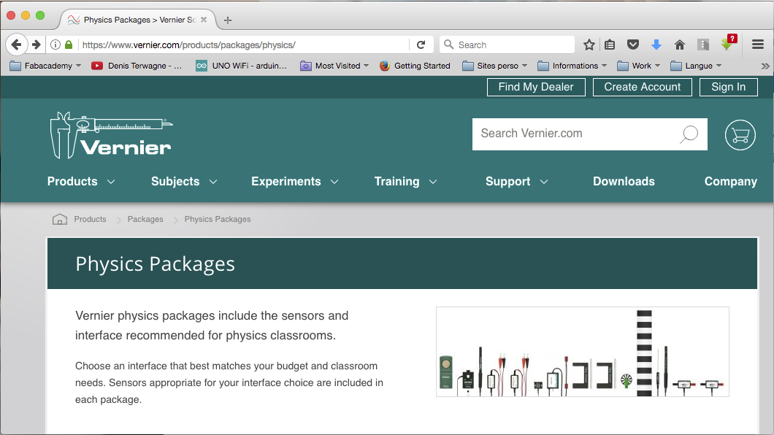Image resolution: width=774 pixels, height=435 pixels.
Task: Expand the Work bookmark folder
Action: (639, 66)
